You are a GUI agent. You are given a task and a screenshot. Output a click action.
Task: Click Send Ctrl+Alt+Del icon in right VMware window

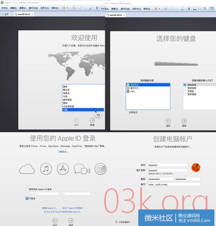tap(166, 9)
